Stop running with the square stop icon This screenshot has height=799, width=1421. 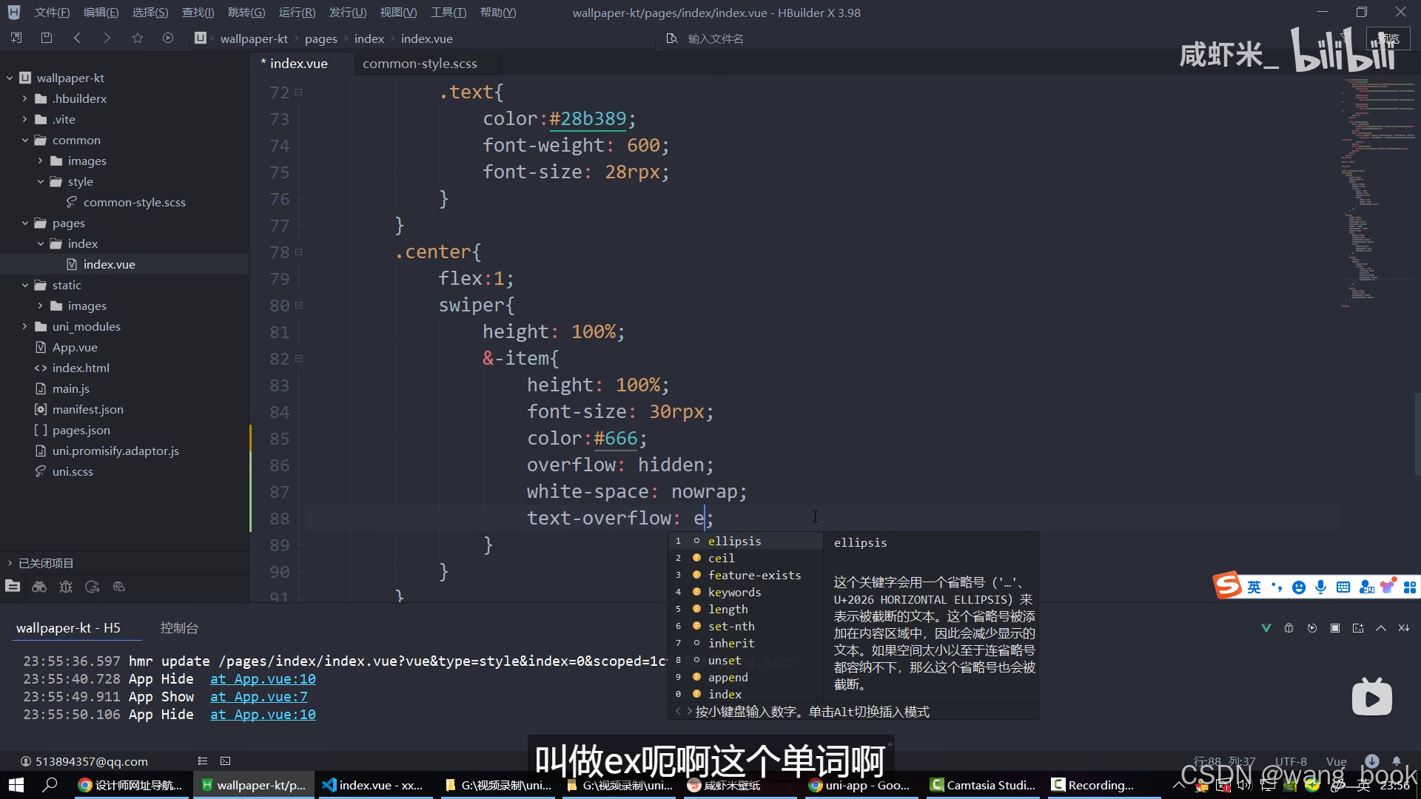pos(1335,628)
